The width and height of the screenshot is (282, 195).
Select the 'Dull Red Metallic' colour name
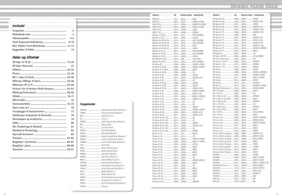(109, 130)
